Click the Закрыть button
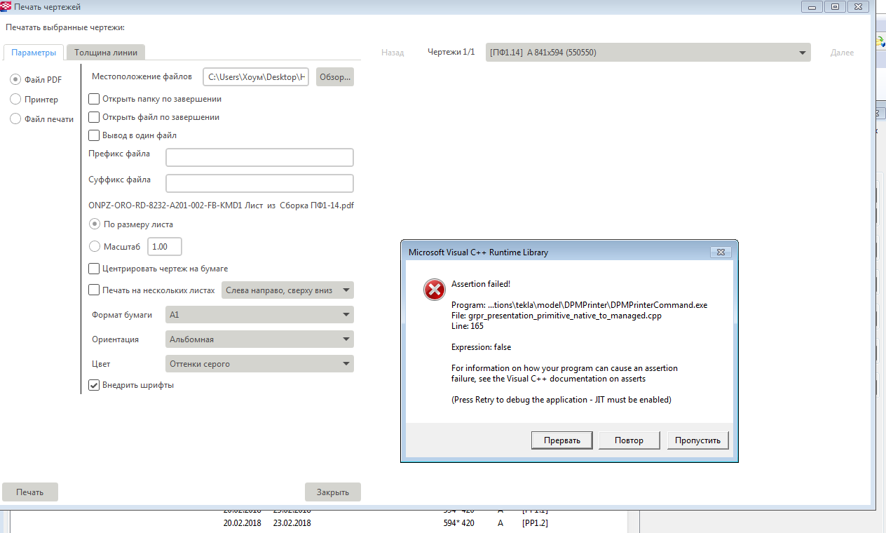The image size is (886, 533). tap(333, 492)
